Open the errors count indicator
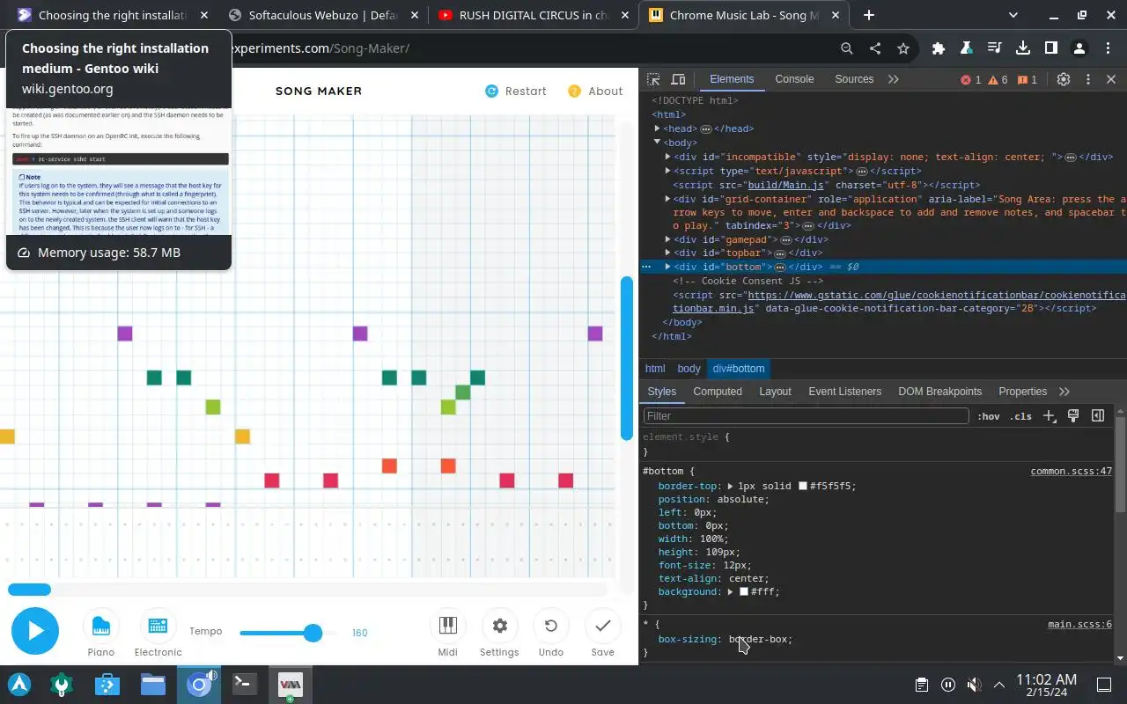This screenshot has height=704, width=1127. click(x=970, y=79)
